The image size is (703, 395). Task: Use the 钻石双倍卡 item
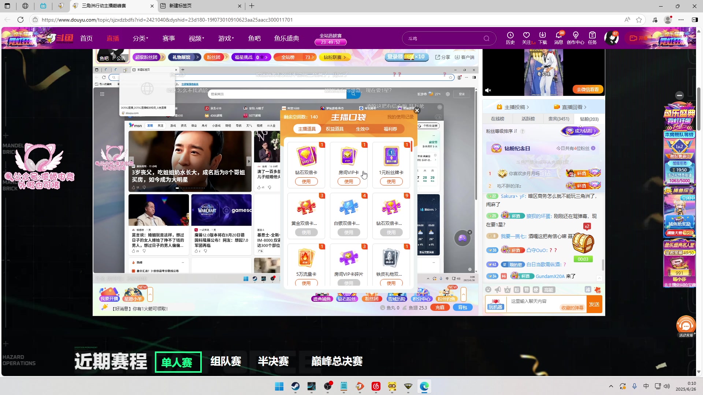[x=306, y=181]
